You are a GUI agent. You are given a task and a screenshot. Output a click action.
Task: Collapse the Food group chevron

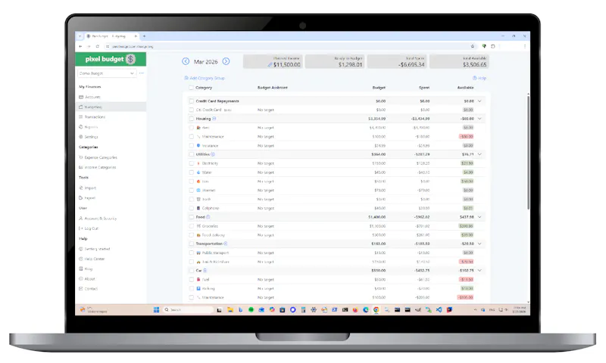(479, 217)
